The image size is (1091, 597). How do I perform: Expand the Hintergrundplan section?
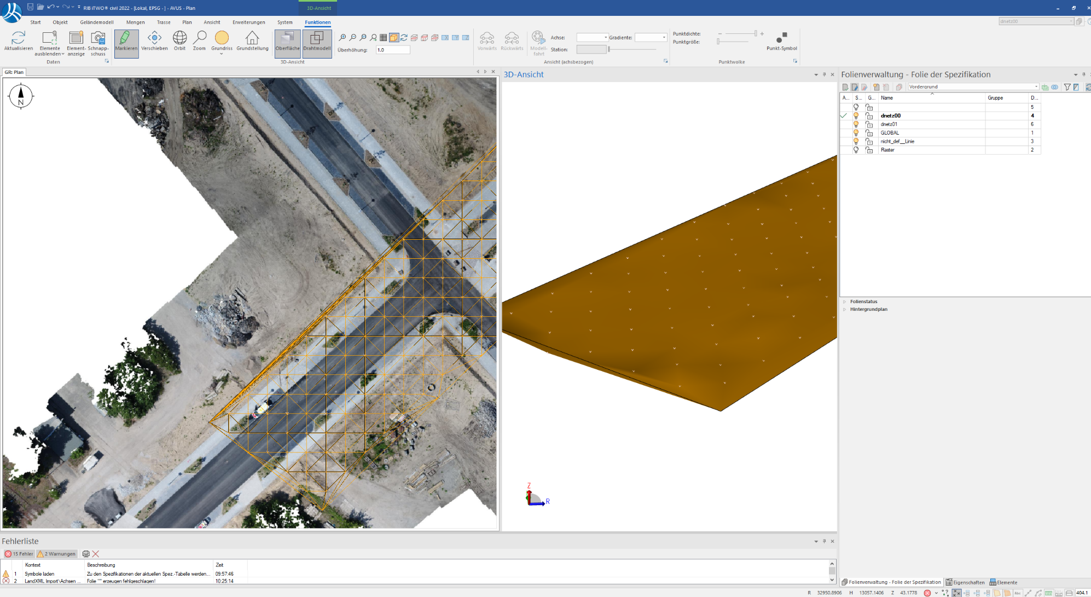[845, 309]
